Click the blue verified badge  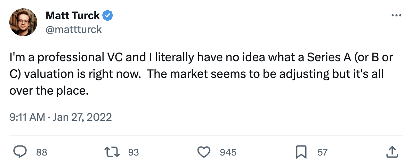[x=108, y=16]
